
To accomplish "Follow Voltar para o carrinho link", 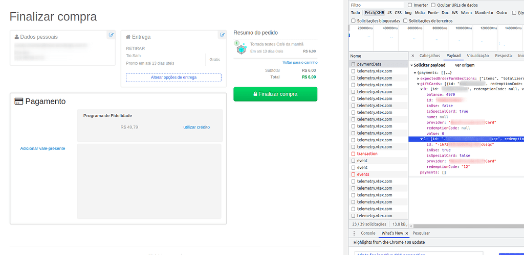I will click(300, 62).
